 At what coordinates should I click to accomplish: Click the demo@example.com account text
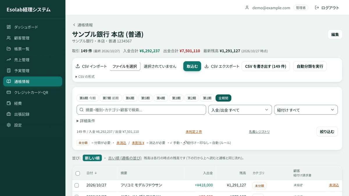pos(271,8)
